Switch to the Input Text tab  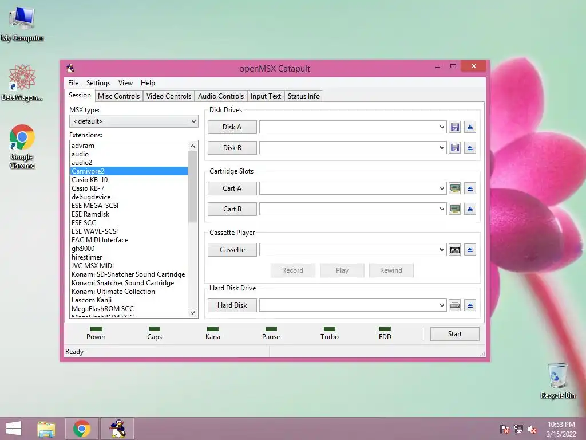266,96
